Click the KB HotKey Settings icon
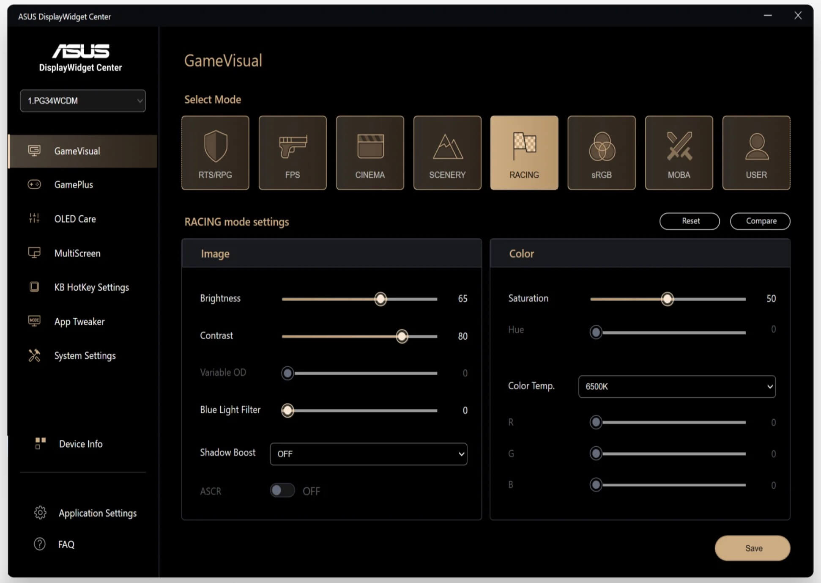 [34, 287]
